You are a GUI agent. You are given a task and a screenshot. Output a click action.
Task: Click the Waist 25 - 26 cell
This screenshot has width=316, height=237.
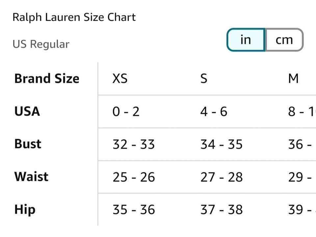(134, 177)
